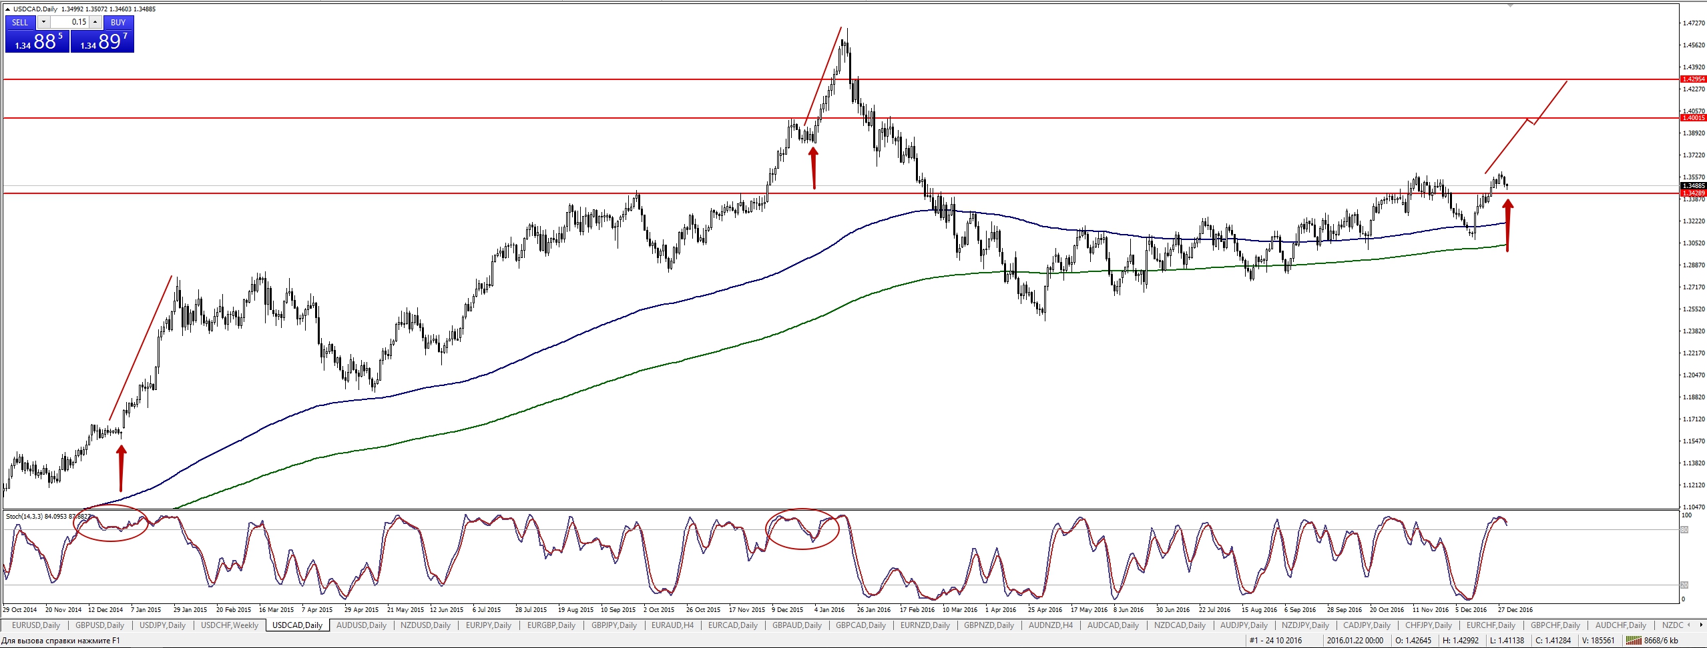Increase trade volume with the up arrow
1707x648 pixels.
tap(95, 22)
